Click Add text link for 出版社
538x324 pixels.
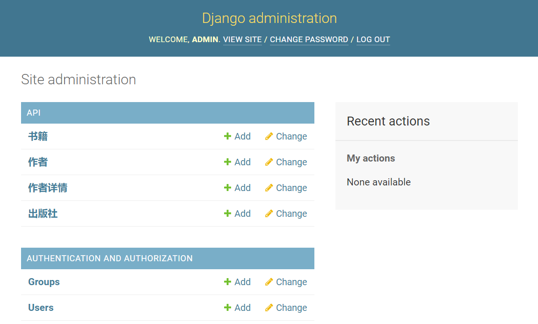(x=243, y=214)
